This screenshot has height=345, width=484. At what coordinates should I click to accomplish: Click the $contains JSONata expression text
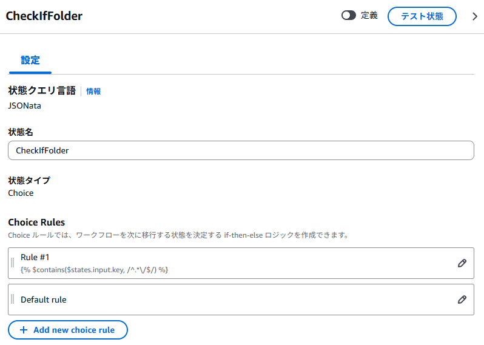click(x=94, y=269)
